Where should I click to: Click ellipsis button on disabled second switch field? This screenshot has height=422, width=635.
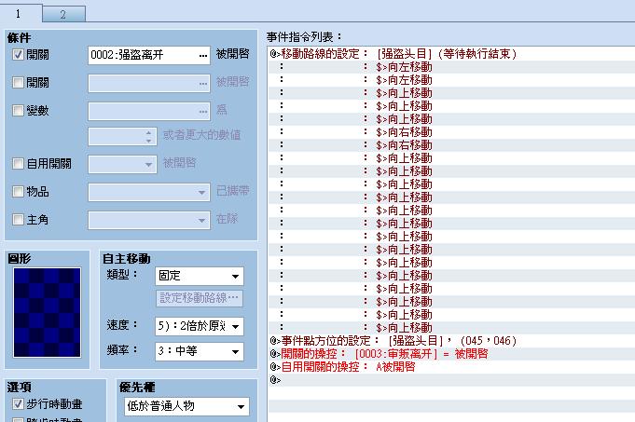(x=203, y=83)
